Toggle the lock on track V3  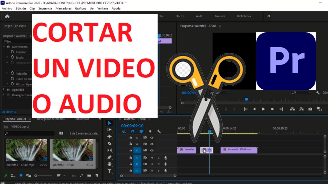pyautogui.click(x=131, y=137)
